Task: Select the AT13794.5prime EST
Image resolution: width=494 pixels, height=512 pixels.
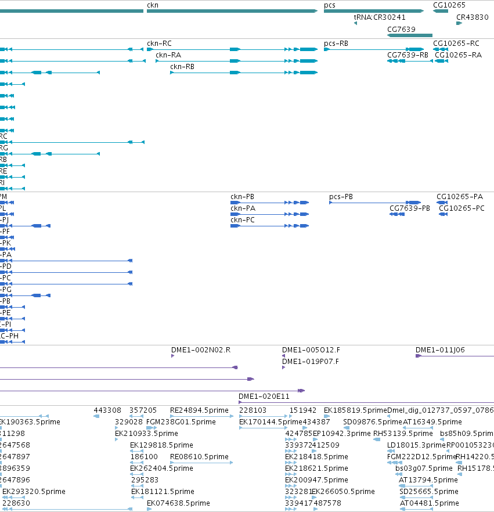Action: pos(416,486)
